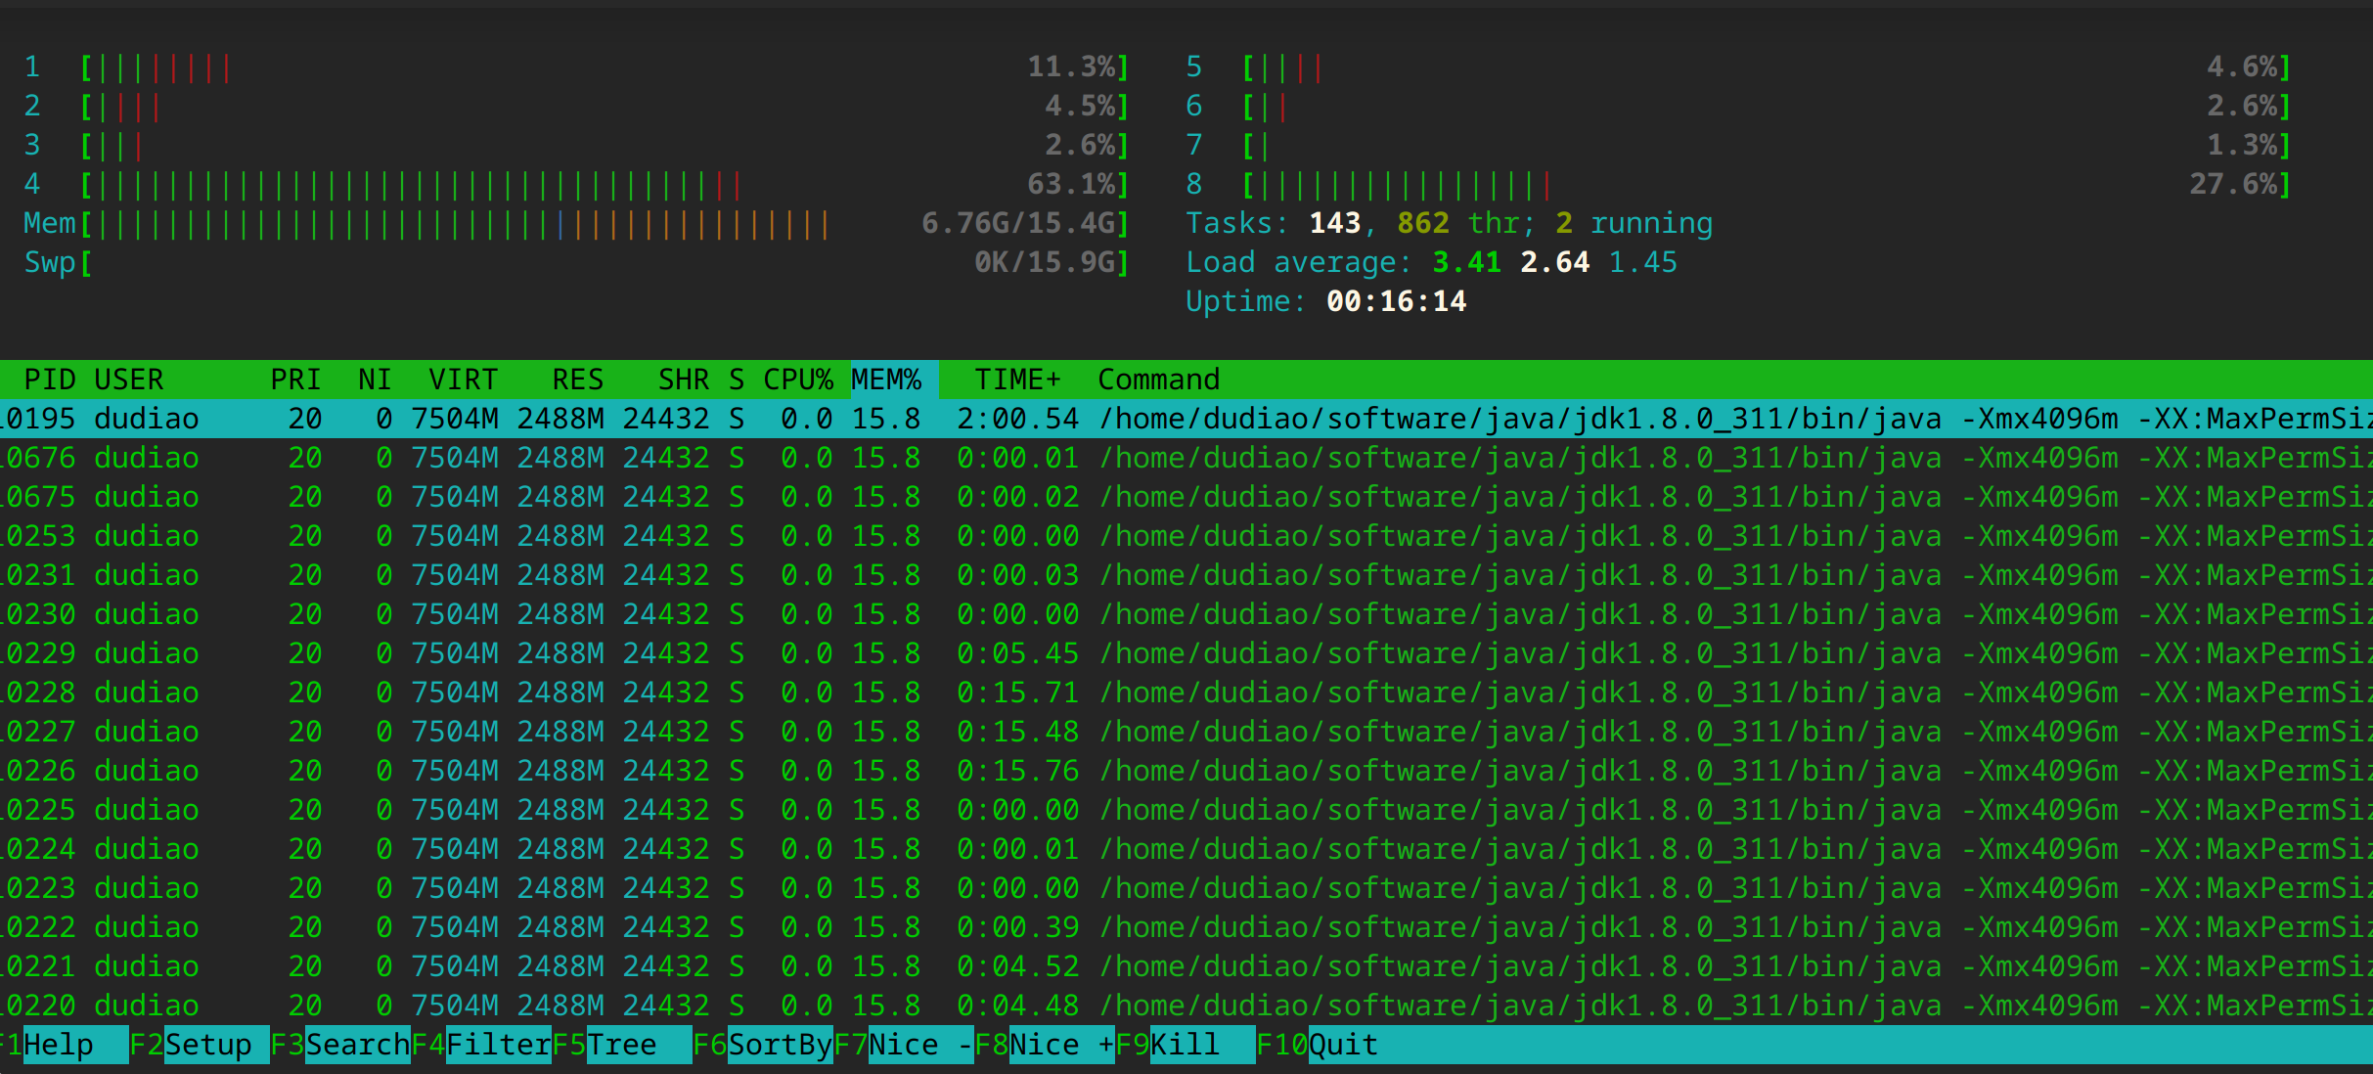Sort by the Command column header
Screen dimensions: 2373x1074
pyautogui.click(x=1158, y=380)
